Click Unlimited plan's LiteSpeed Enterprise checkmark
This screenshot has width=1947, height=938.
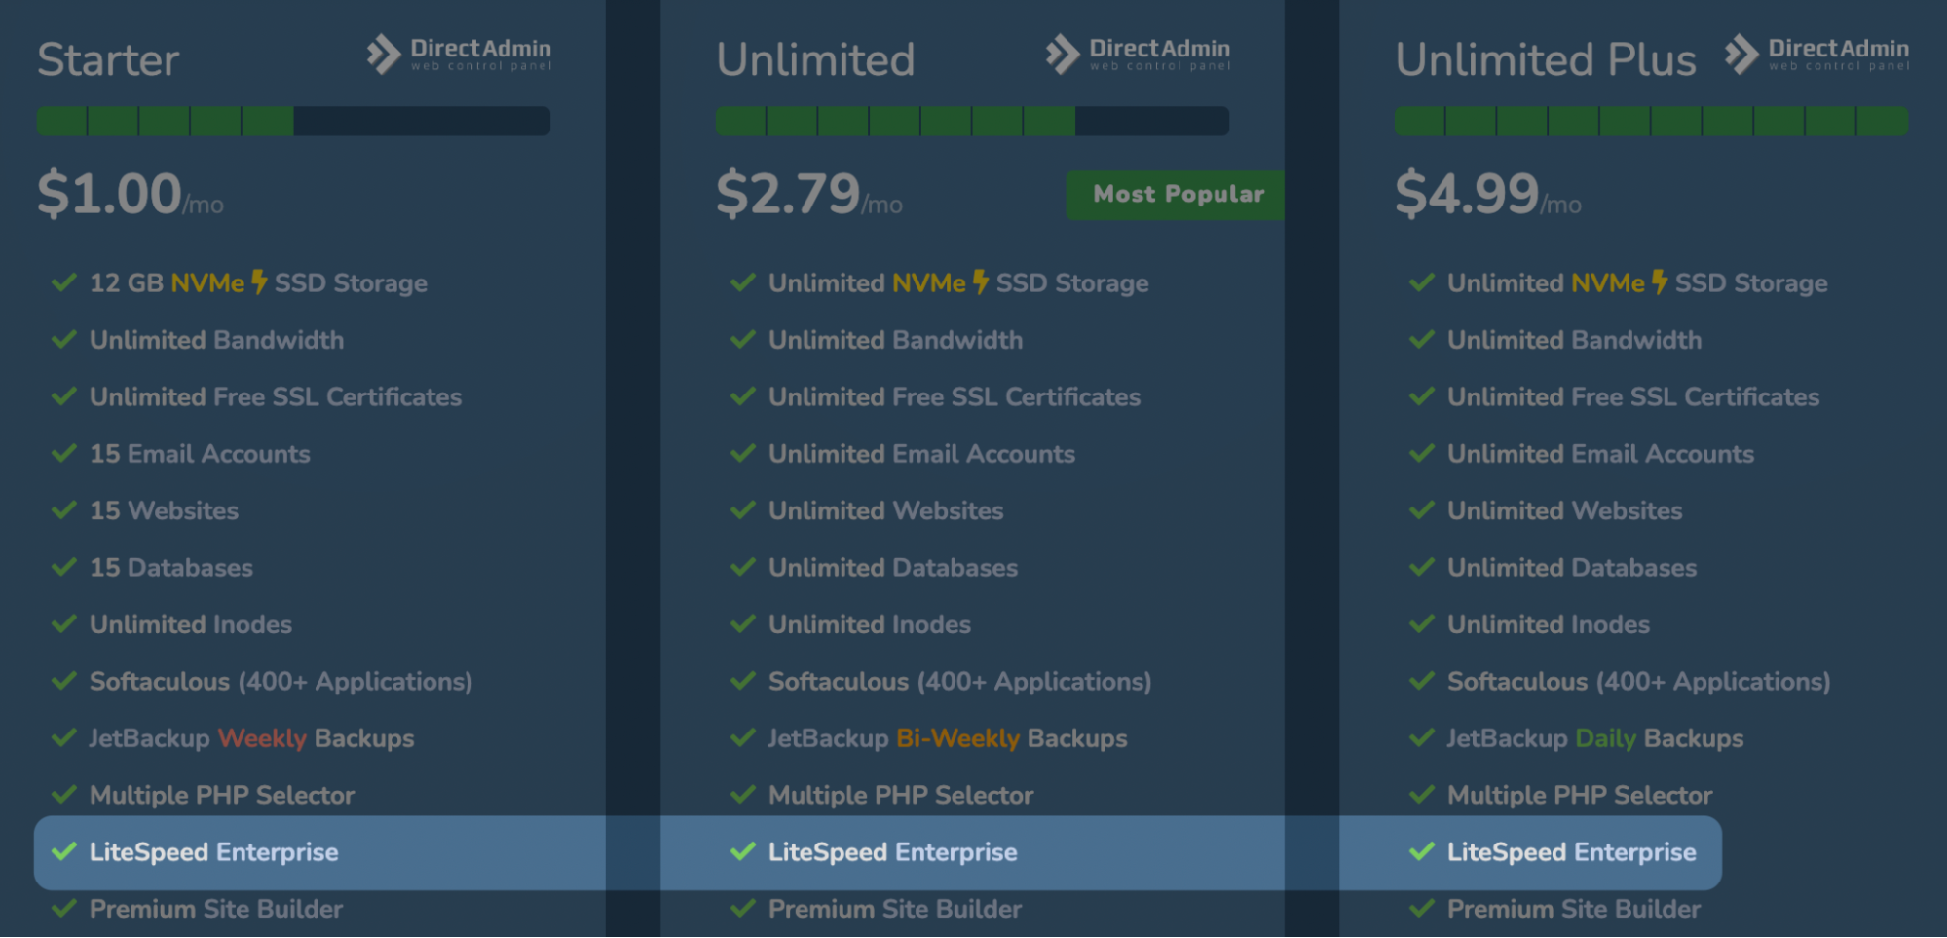(743, 851)
